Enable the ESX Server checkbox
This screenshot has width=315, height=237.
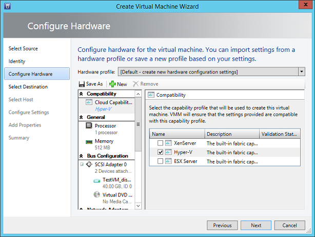click(x=161, y=161)
